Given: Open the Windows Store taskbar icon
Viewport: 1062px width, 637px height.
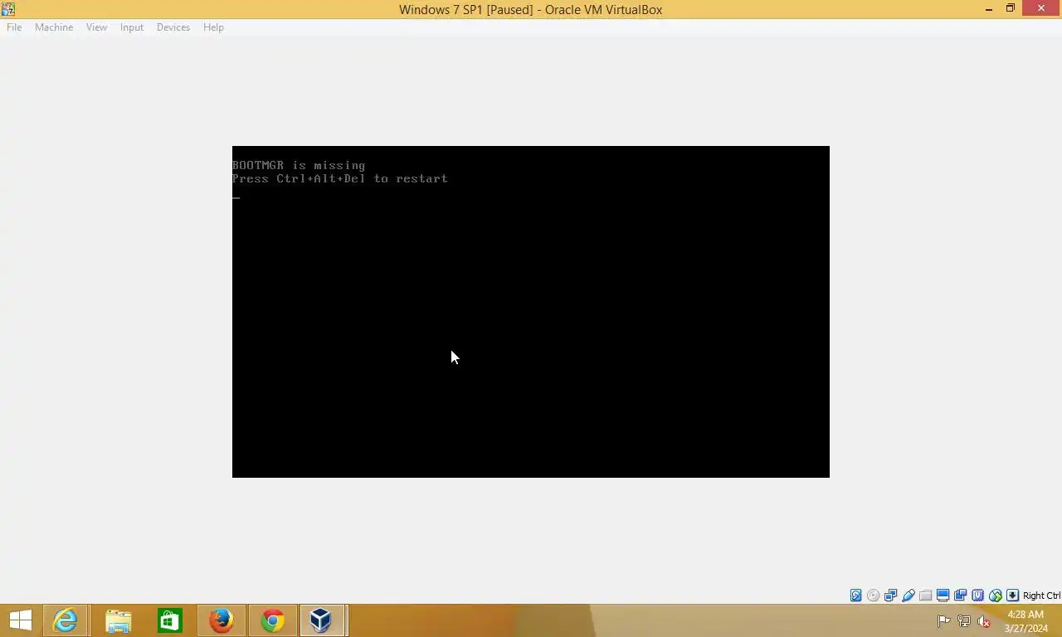Looking at the screenshot, I should click(x=169, y=620).
